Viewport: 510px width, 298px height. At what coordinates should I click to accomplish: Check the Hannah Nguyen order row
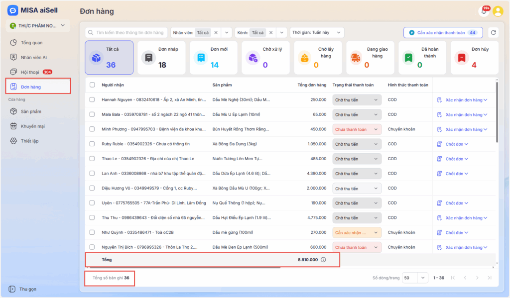tap(92, 100)
